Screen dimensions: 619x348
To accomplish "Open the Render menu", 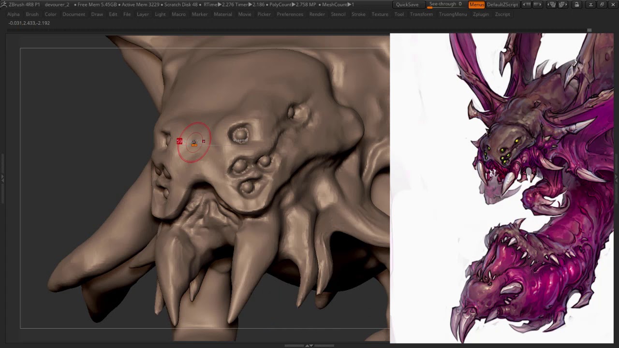I will (317, 14).
